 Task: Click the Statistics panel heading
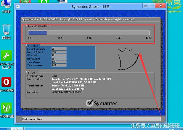pyautogui.click(x=33, y=46)
